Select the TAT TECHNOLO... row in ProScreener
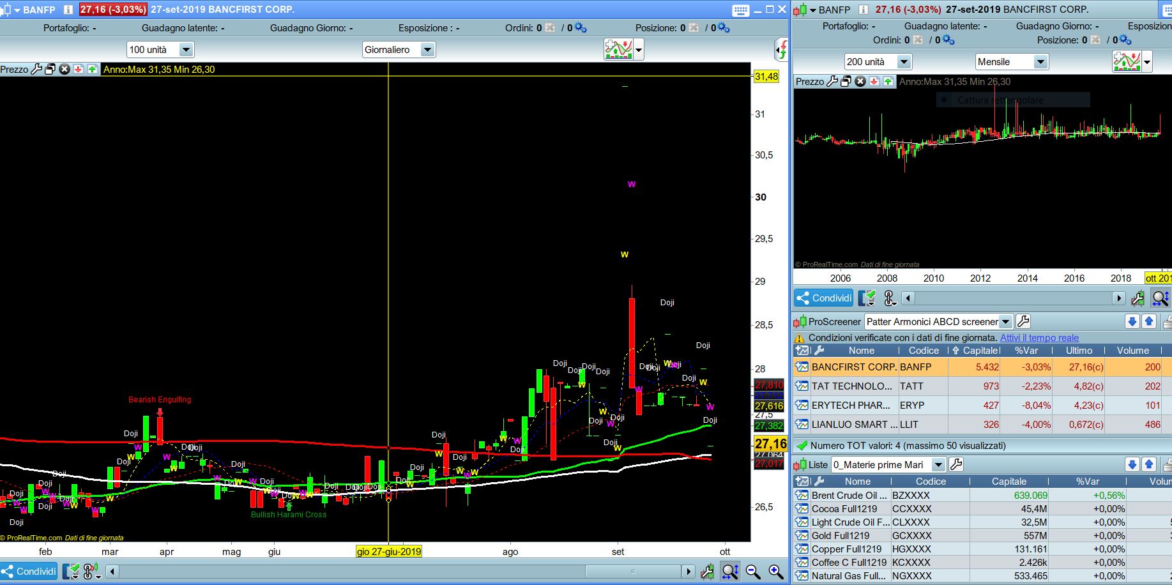The width and height of the screenshot is (1172, 585). coord(982,386)
